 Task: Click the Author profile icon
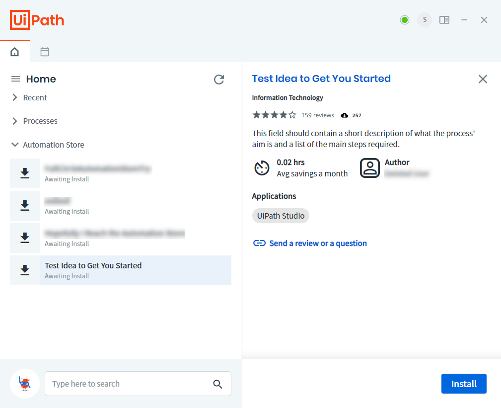click(x=370, y=168)
